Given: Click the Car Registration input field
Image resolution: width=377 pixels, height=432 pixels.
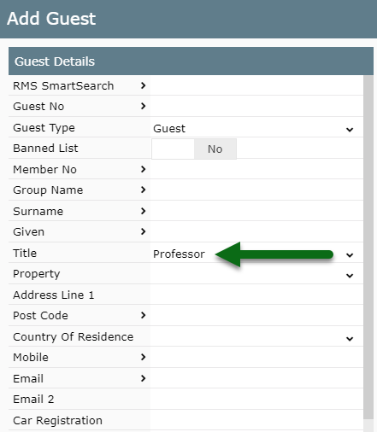Looking at the screenshot, I should [256, 420].
